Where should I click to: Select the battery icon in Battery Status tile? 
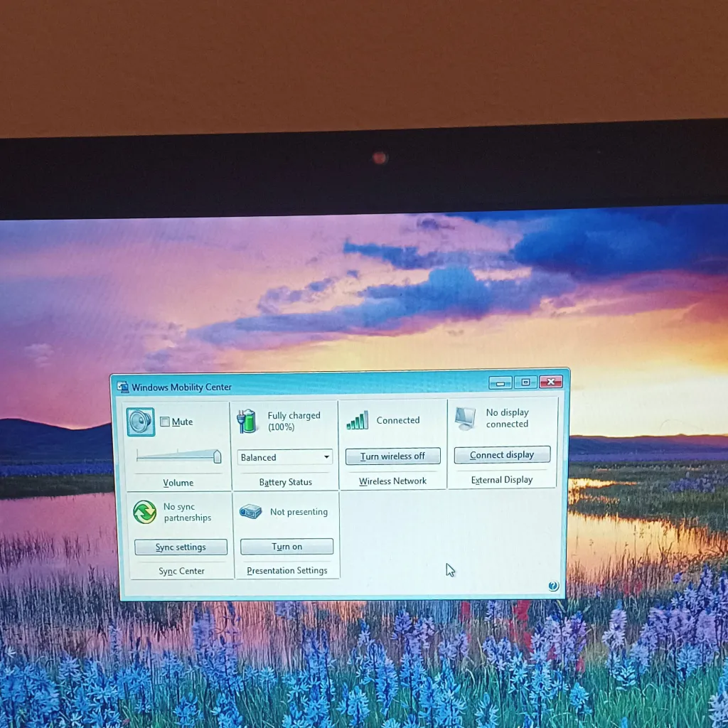click(247, 420)
